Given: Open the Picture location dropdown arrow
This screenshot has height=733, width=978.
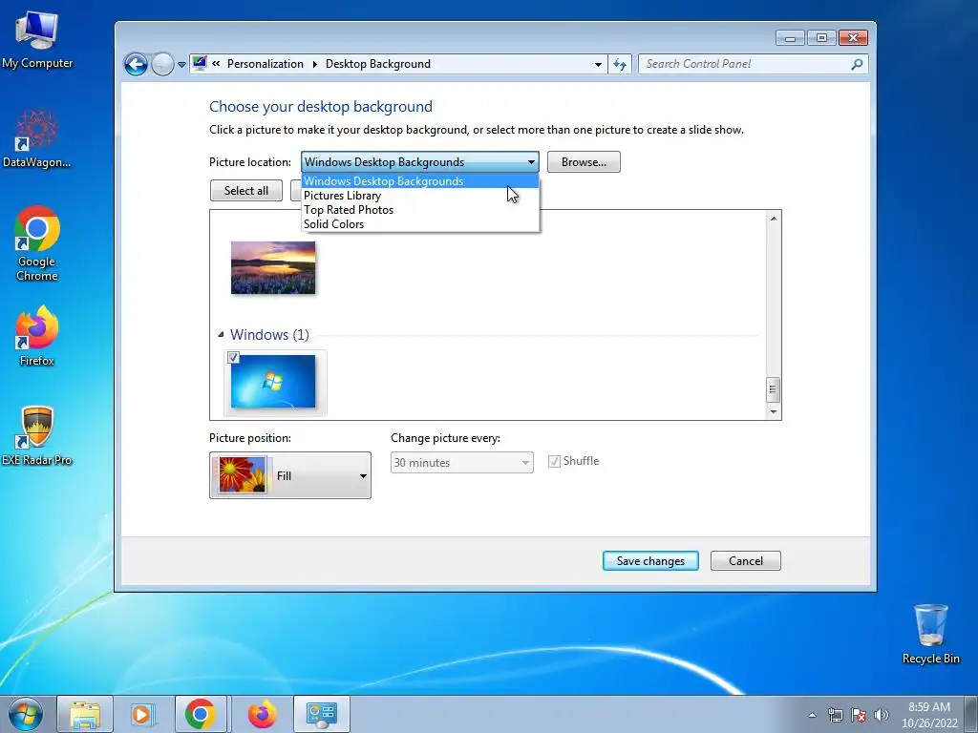Looking at the screenshot, I should click(x=531, y=162).
